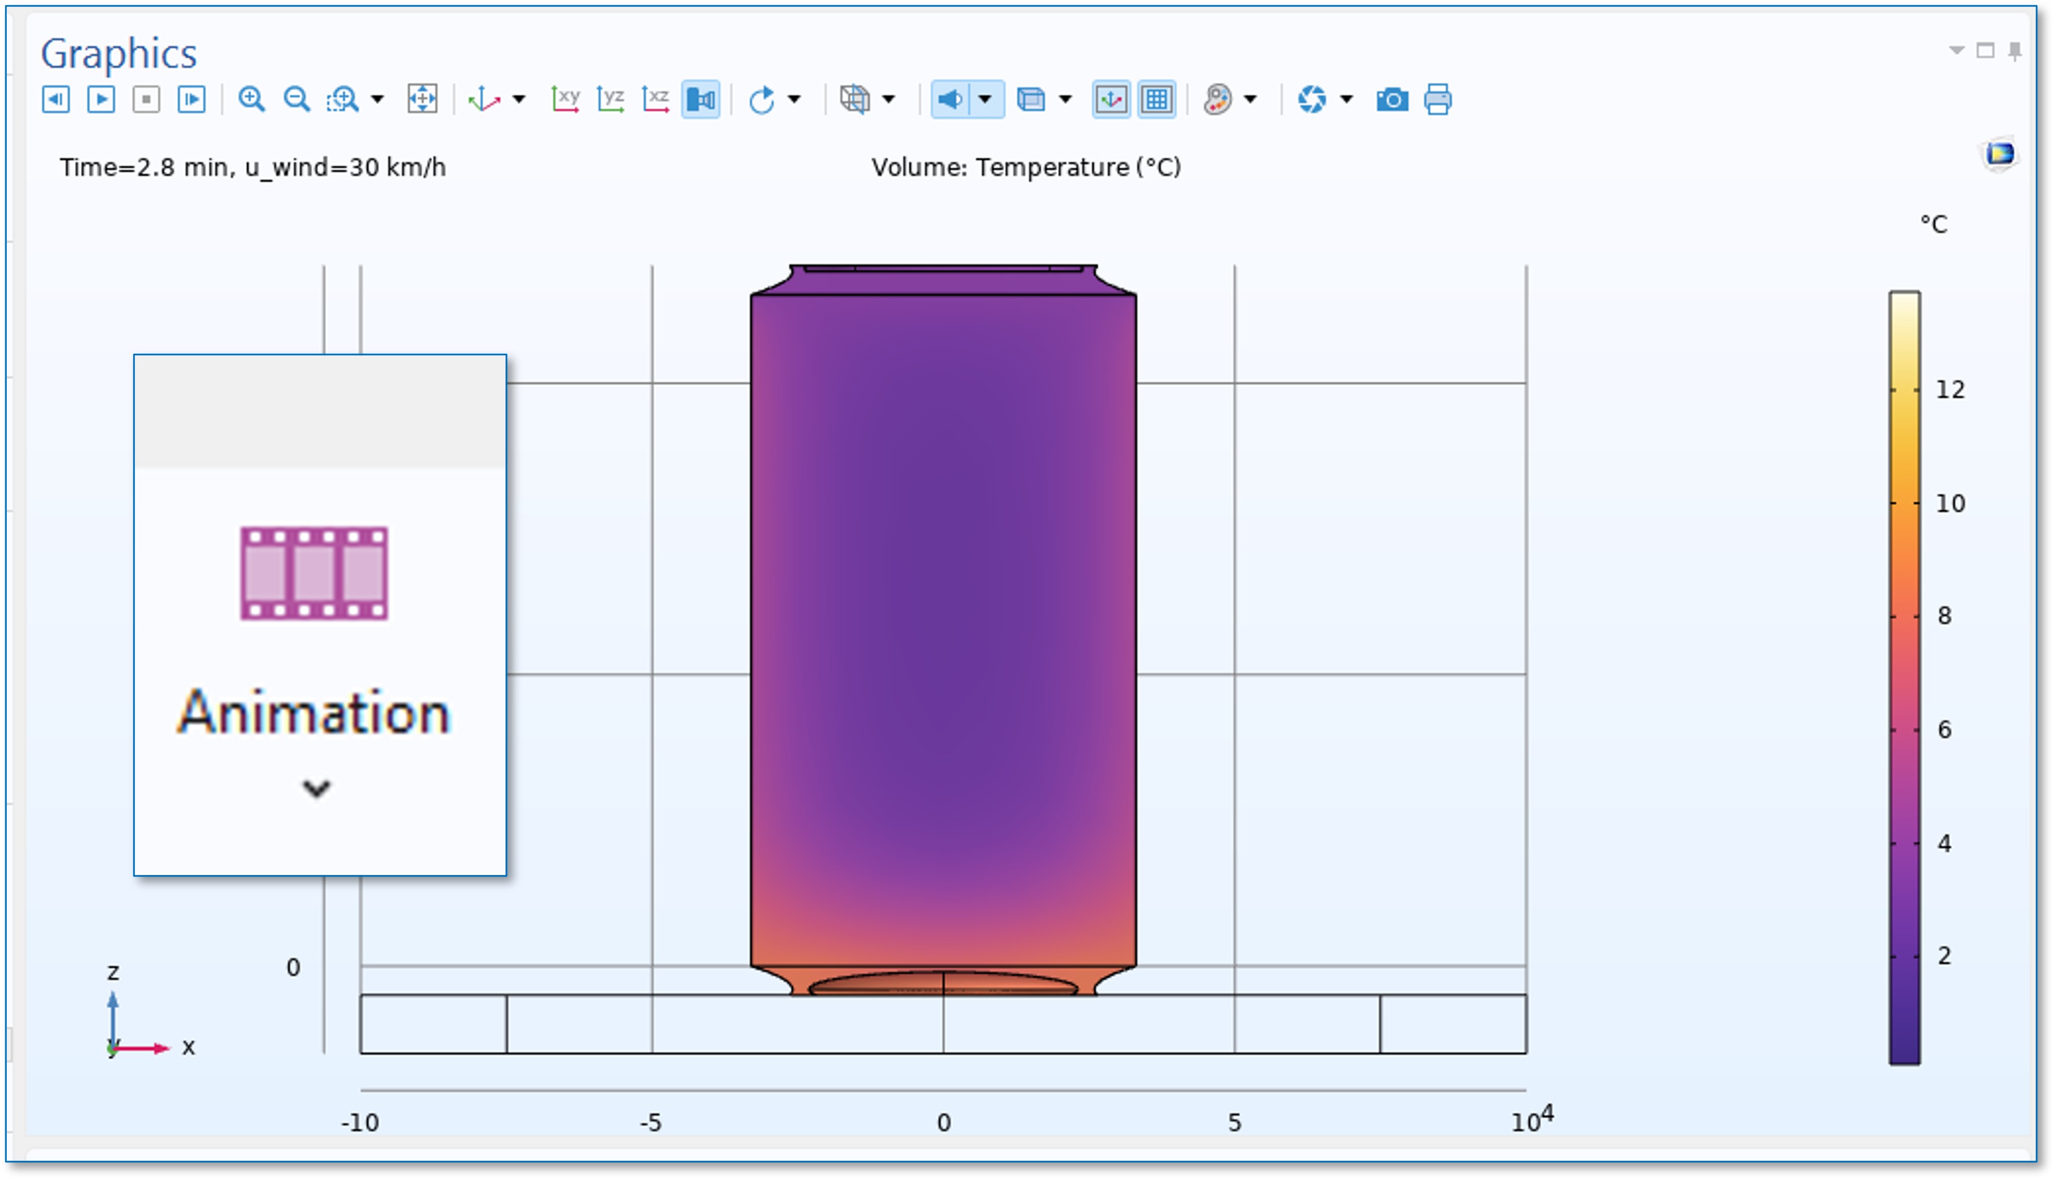Screen dimensions: 2054x1179
Task: Open the rotate view dropdown arrow
Action: pos(795,99)
